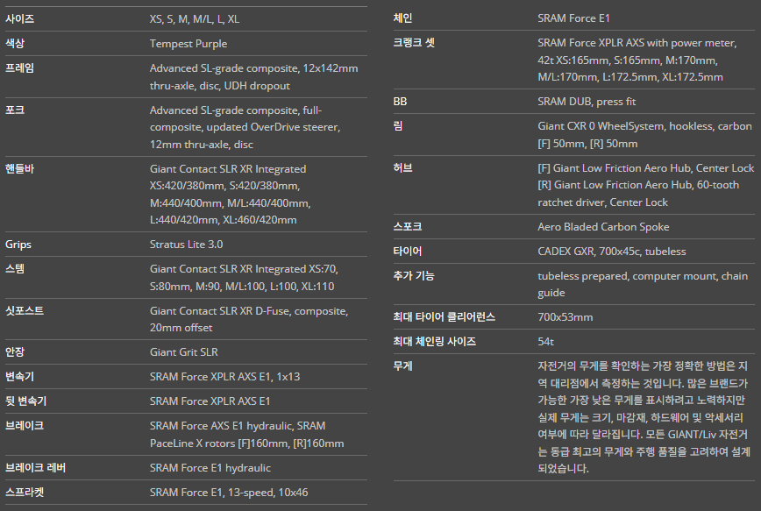Viewport: 761px width, 511px height.
Task: Click the '추가 기능' spec label
Action: click(414, 275)
